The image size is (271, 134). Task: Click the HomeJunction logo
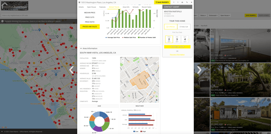[x=14, y=6]
